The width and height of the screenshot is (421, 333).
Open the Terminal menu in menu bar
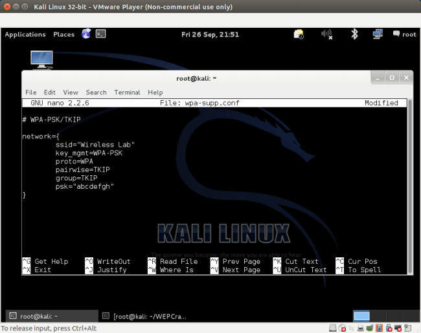(x=127, y=92)
